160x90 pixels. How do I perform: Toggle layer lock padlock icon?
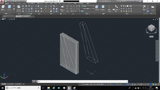pos(125,6)
